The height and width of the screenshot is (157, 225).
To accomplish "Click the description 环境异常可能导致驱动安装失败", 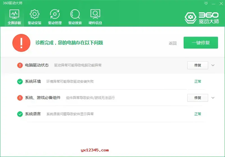I will click(70, 82).
